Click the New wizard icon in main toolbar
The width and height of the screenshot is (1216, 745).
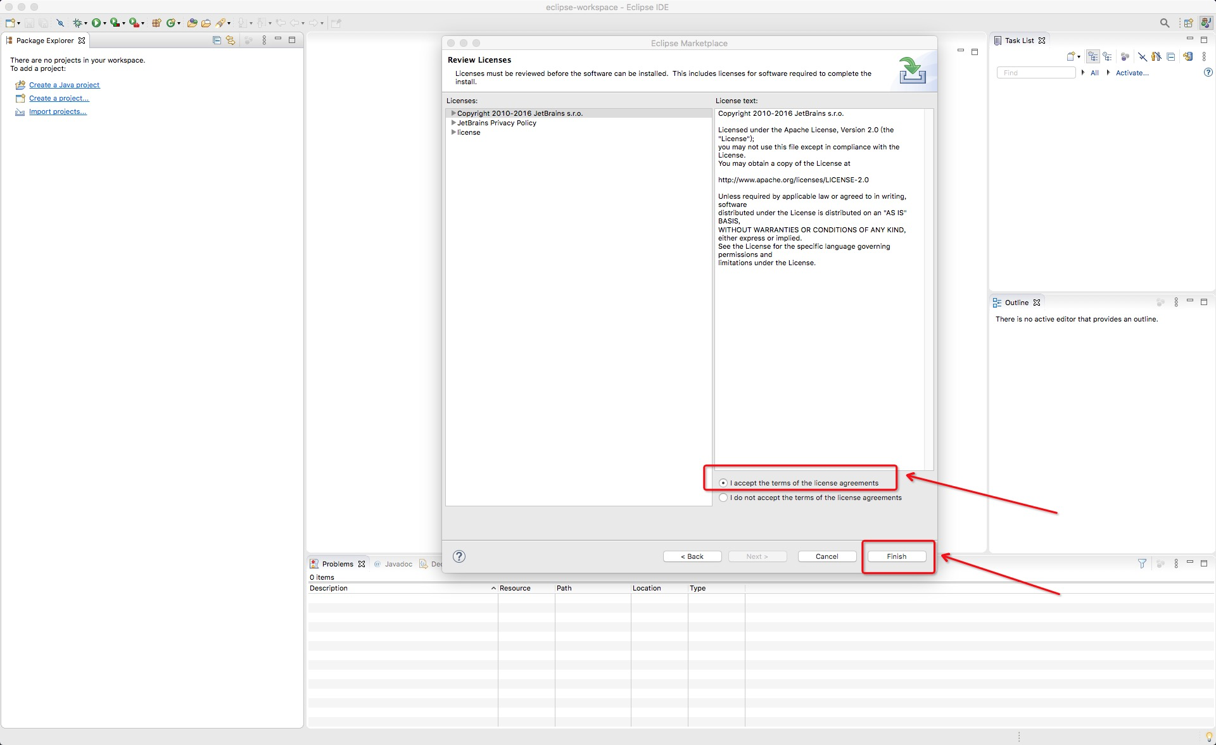(10, 23)
